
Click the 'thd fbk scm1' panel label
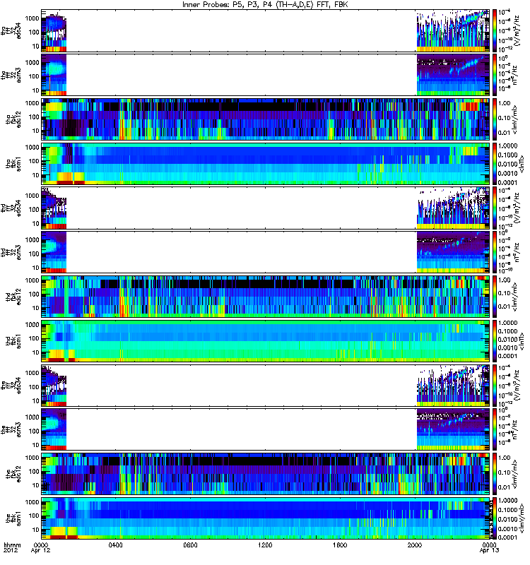point(13,341)
